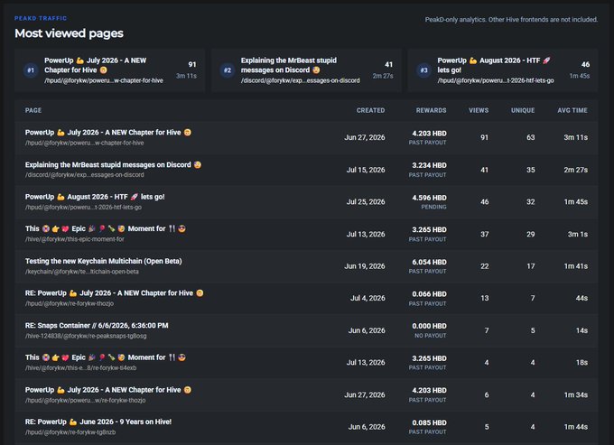Image resolution: width=614 pixels, height=445 pixels.
Task: Click the 'NO PAYOUT' status label
Action: click(x=431, y=336)
